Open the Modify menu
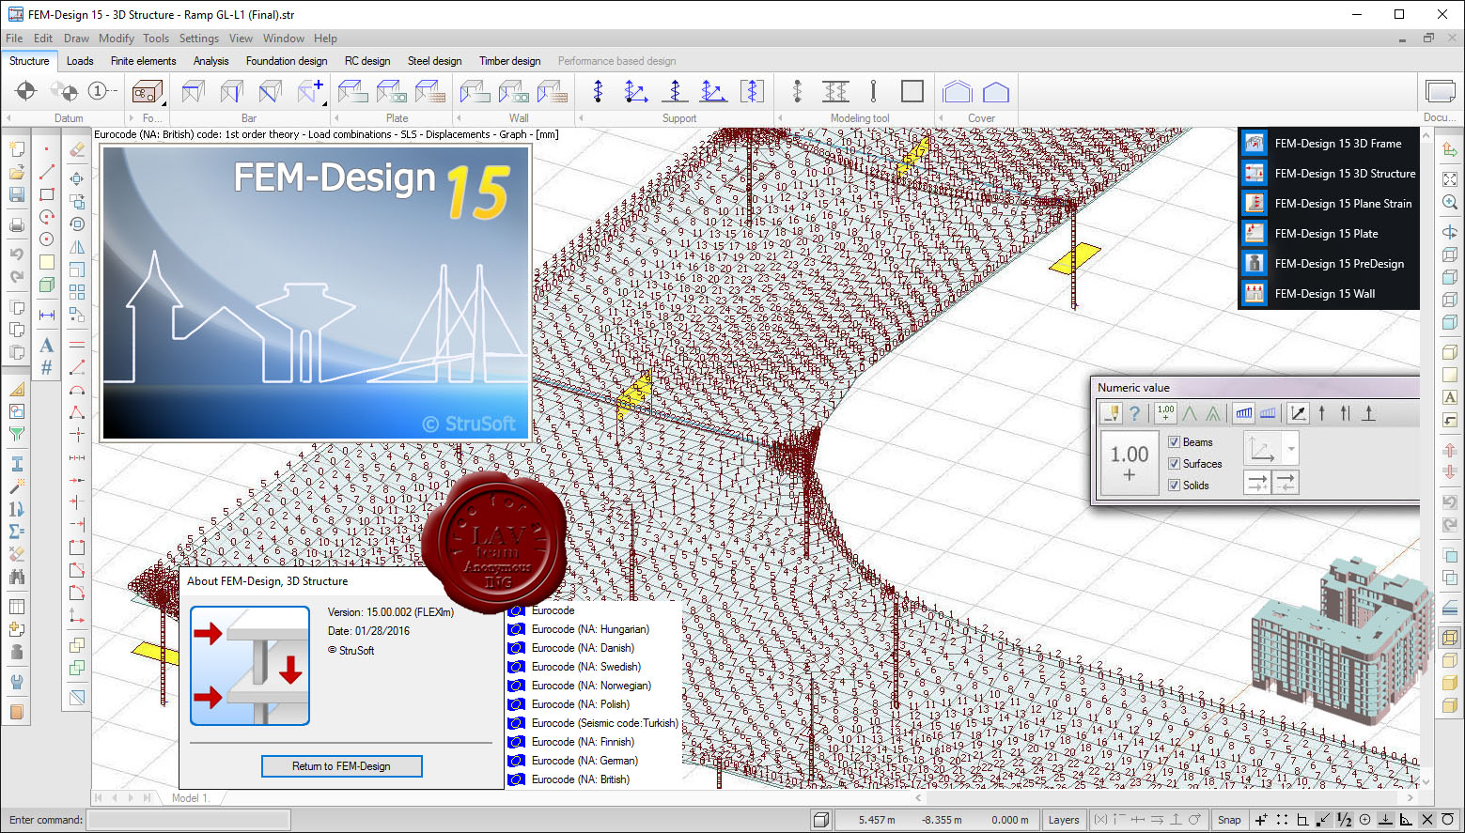 117,39
